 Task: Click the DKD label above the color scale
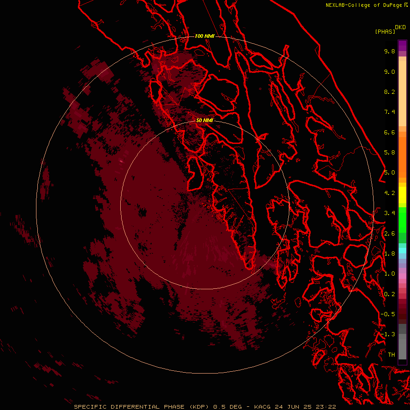click(x=400, y=27)
